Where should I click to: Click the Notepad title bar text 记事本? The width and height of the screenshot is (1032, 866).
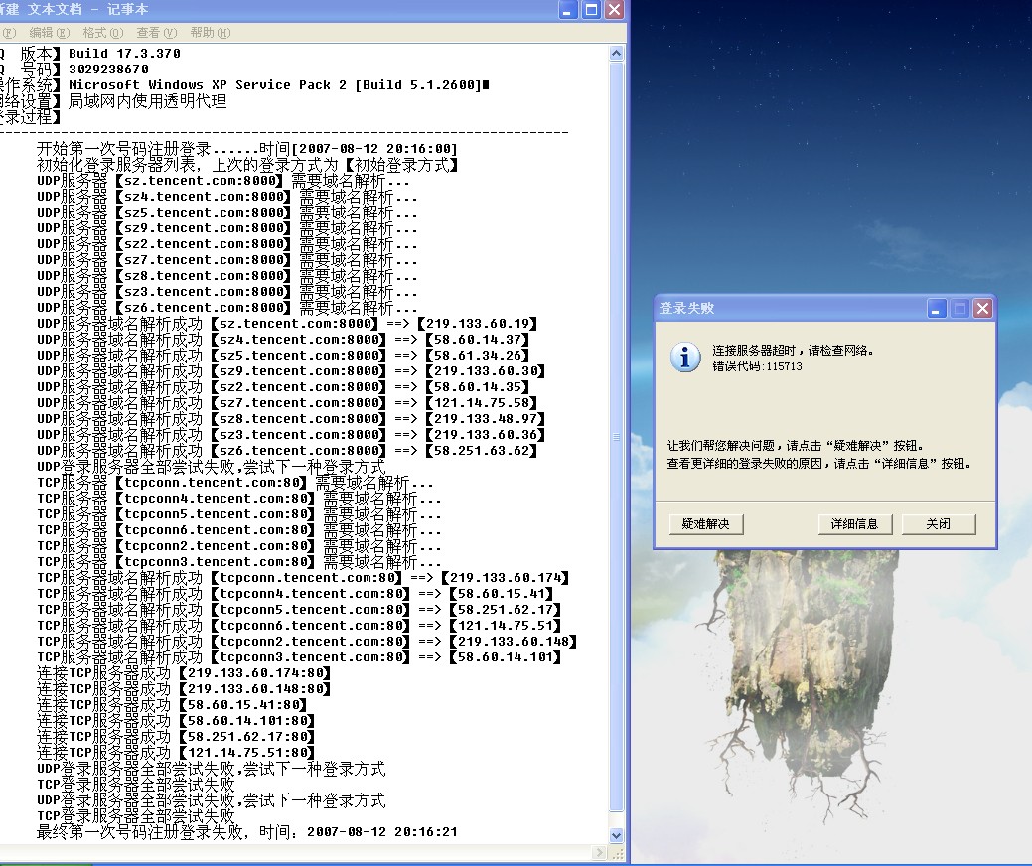coord(128,9)
